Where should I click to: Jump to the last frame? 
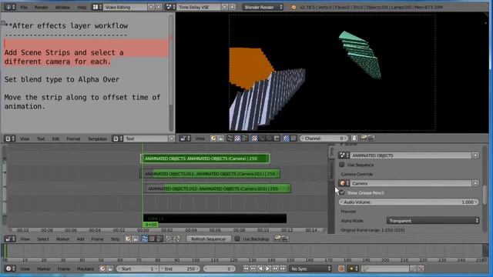pos(283,269)
